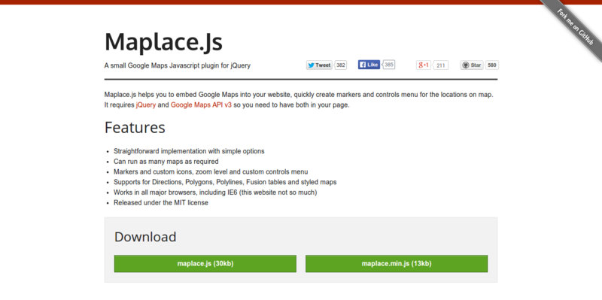The image size is (602, 300).
Task: Click 'Can run as many maps as required'
Action: 166,162
